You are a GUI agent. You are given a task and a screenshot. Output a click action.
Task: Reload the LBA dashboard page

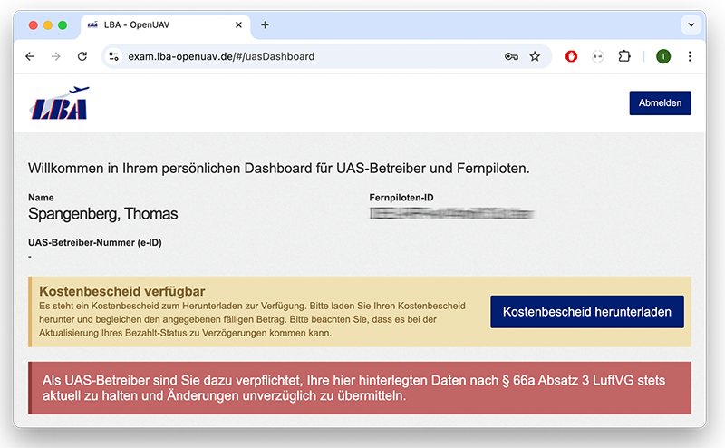[82, 56]
